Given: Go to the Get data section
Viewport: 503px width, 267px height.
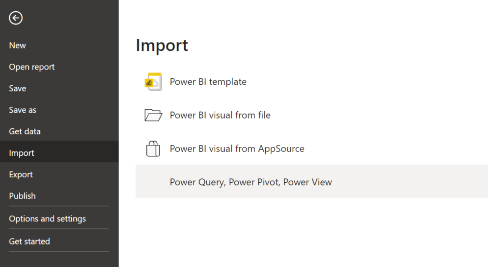Looking at the screenshot, I should [x=25, y=131].
